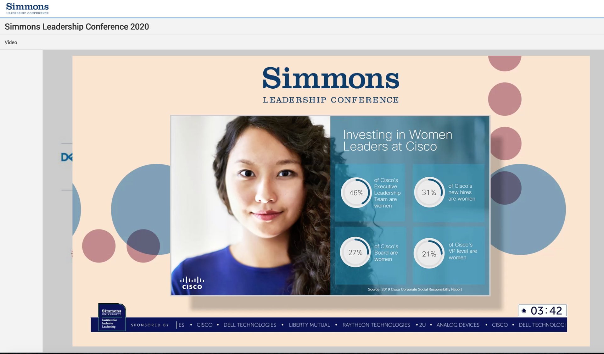Viewport: 604px width, 354px height.
Task: Click the 2019 Cisco report source line
Action: [415, 289]
